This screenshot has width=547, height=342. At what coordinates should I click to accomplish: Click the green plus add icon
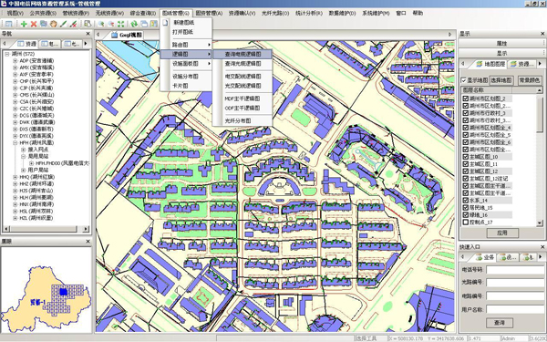pos(24,24)
